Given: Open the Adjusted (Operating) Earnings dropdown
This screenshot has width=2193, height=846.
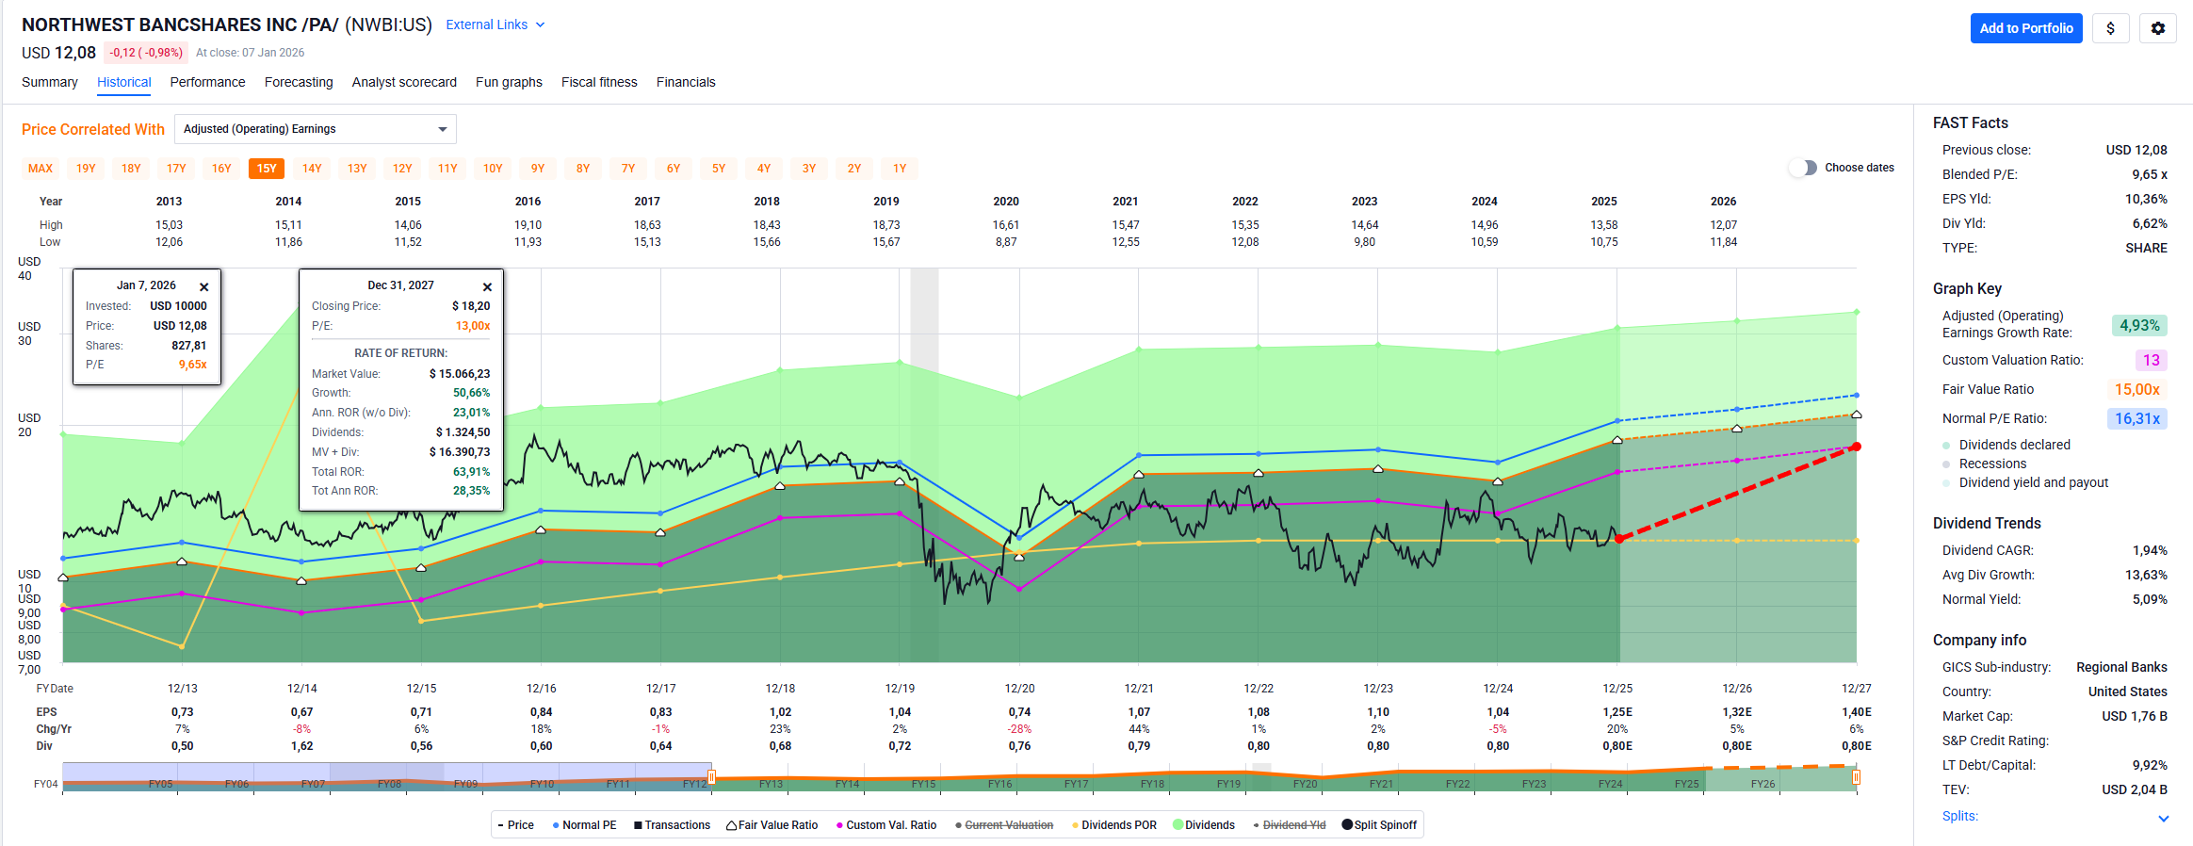Looking at the screenshot, I should 316,129.
